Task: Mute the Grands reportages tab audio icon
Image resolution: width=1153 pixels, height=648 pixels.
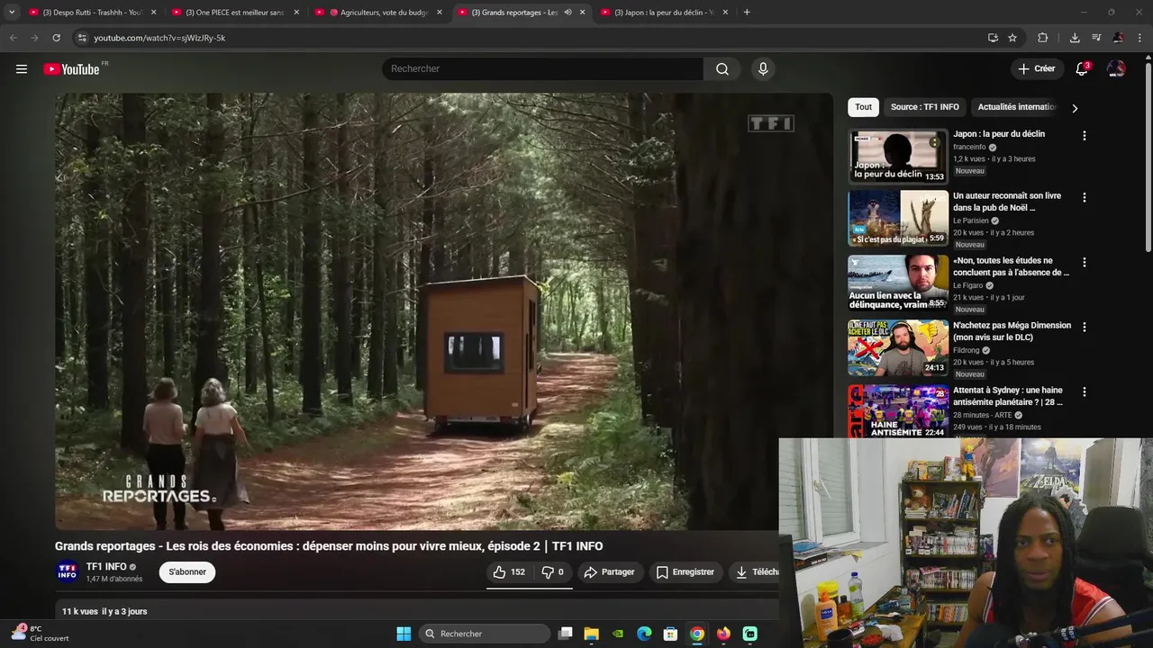Action: click(567, 13)
